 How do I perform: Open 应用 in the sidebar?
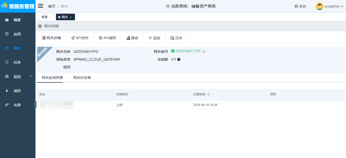tap(17, 34)
